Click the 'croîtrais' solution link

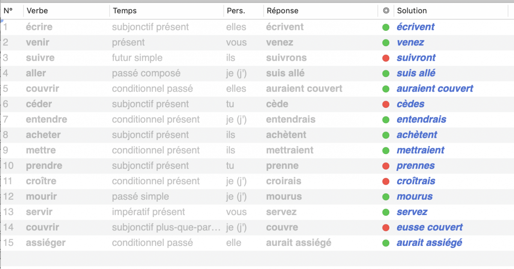(x=415, y=181)
